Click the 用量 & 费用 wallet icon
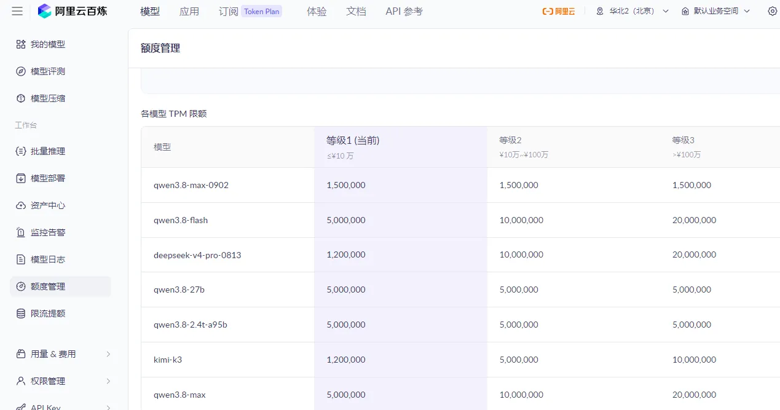This screenshot has height=410, width=780. tap(21, 354)
